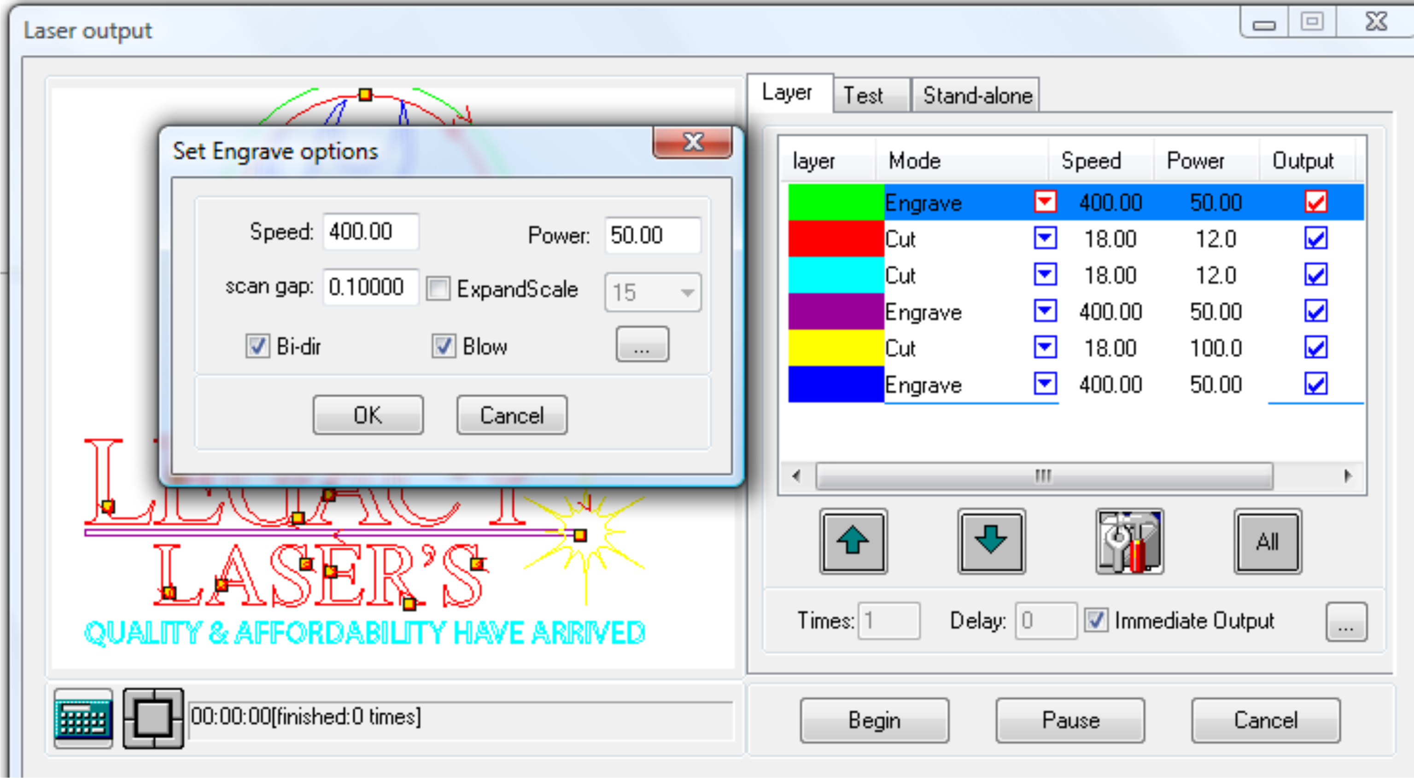This screenshot has height=778, width=1414.
Task: Open mode dropdown for cyan Cut layer
Action: click(x=1045, y=274)
